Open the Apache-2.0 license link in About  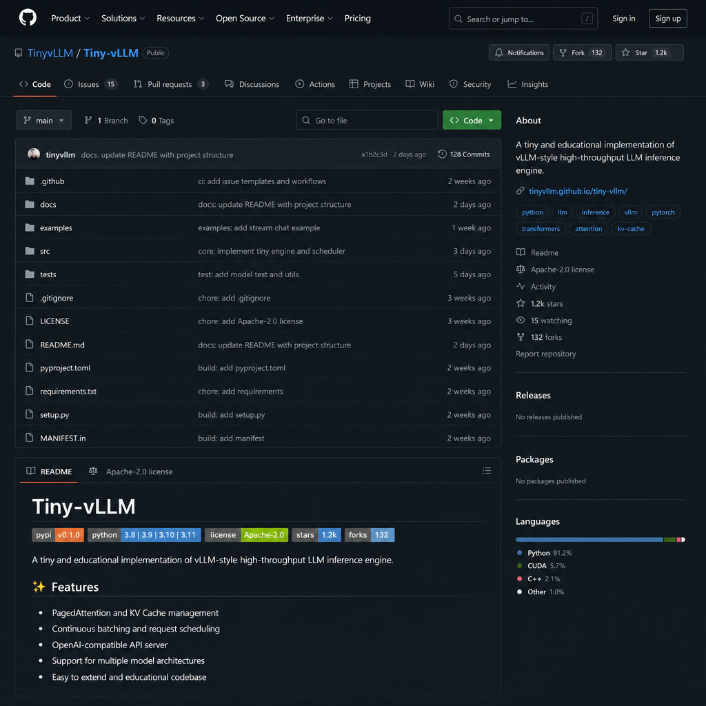pyautogui.click(x=555, y=270)
